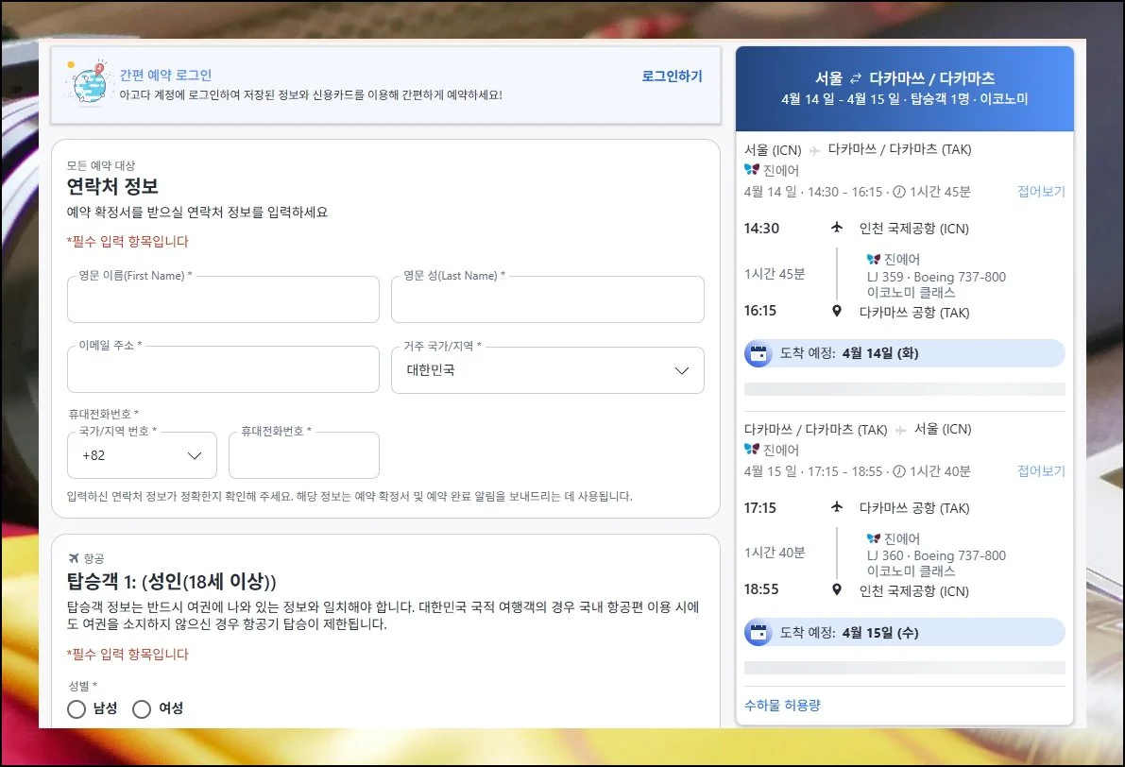Click the 로그인하기 link
The width and height of the screenshot is (1125, 767).
[672, 77]
